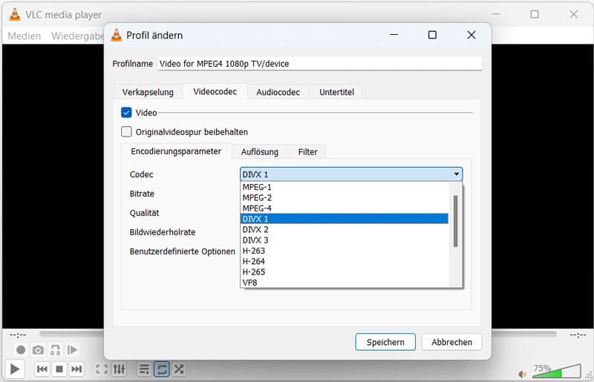Uncheck the Video checkbox

[x=126, y=113]
